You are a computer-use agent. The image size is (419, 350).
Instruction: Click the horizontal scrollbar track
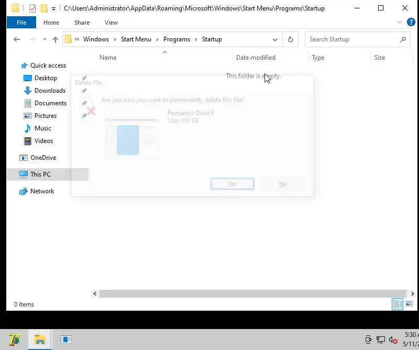(253, 293)
